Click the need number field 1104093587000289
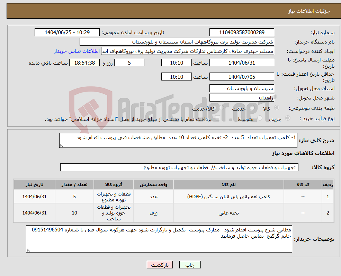 241,32
